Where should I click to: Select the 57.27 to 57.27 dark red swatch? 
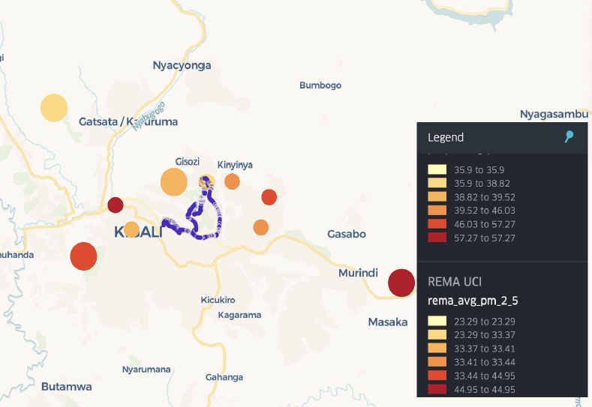coord(437,238)
